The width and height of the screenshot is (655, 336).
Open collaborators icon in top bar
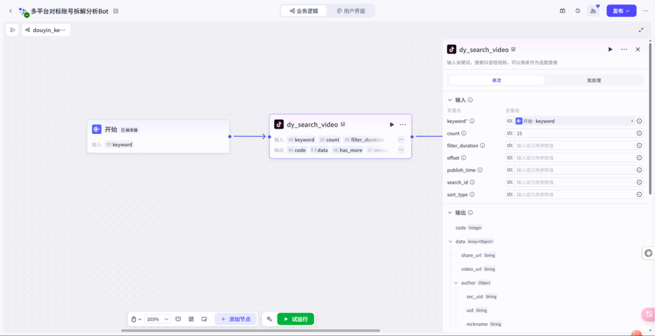point(593,11)
